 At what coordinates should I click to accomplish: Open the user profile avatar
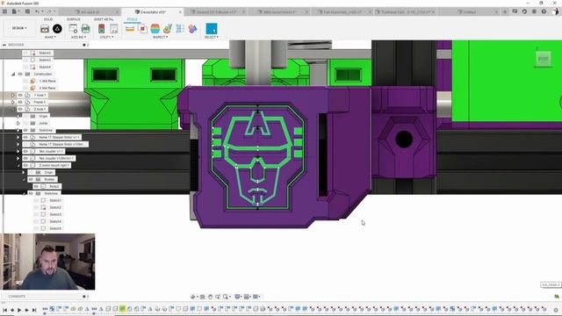click(x=556, y=11)
